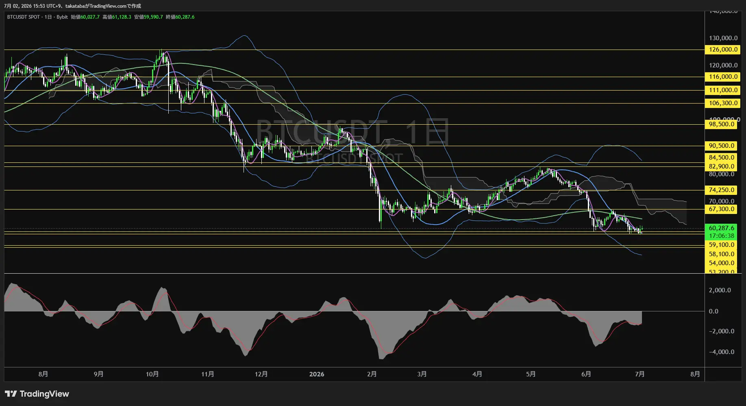Click the 90,500.0 price label

[721, 146]
